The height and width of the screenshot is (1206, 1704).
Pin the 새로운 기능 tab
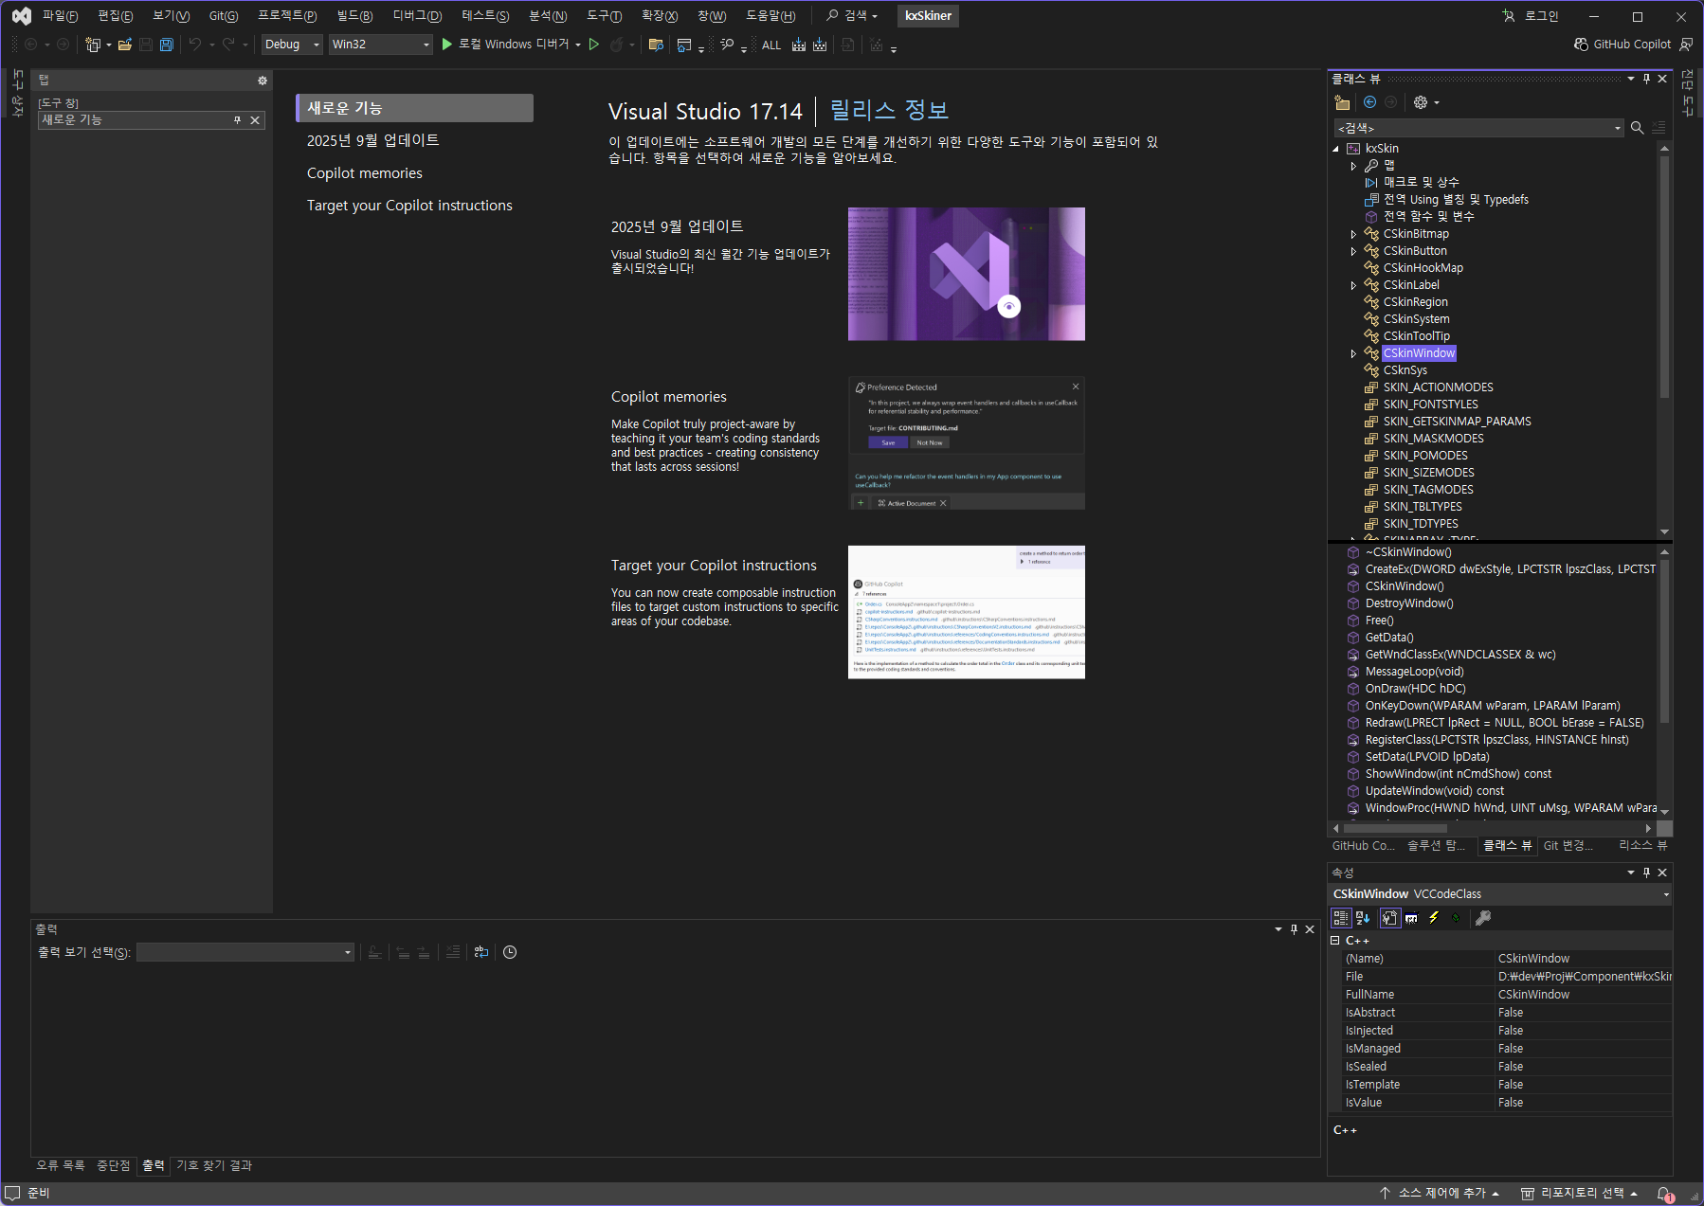[237, 119]
